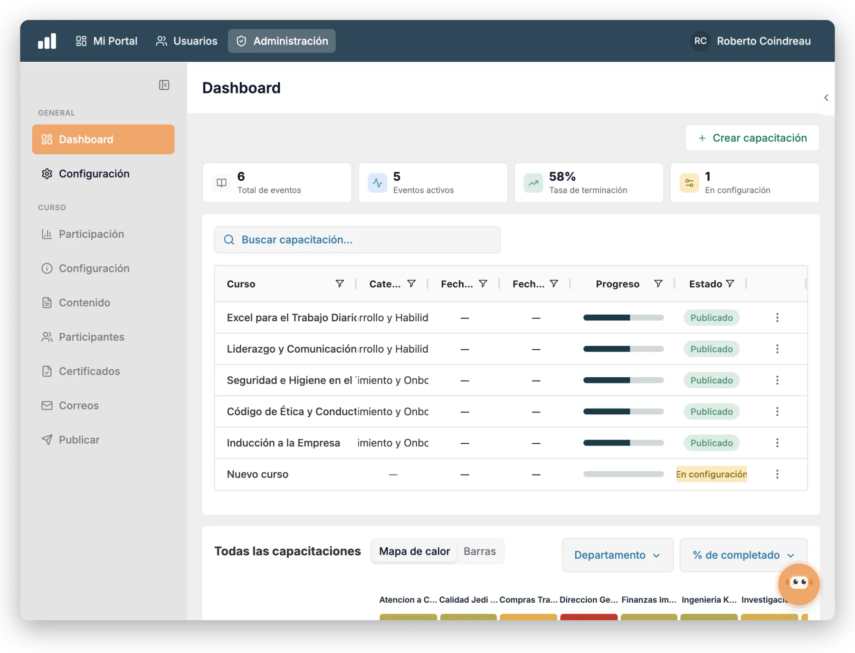This screenshot has height=653, width=855.
Task: Collapse right panel with chevron arrow
Action: tap(826, 98)
